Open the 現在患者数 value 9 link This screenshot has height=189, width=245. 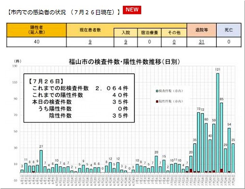point(89,42)
